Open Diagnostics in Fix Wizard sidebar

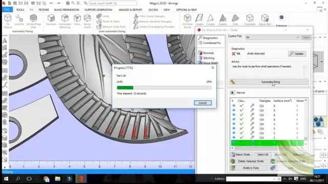[208, 38]
